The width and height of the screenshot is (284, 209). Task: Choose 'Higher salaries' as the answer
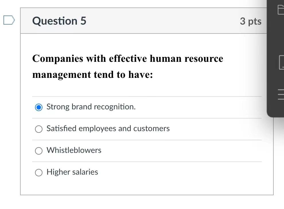pyautogui.click(x=38, y=172)
